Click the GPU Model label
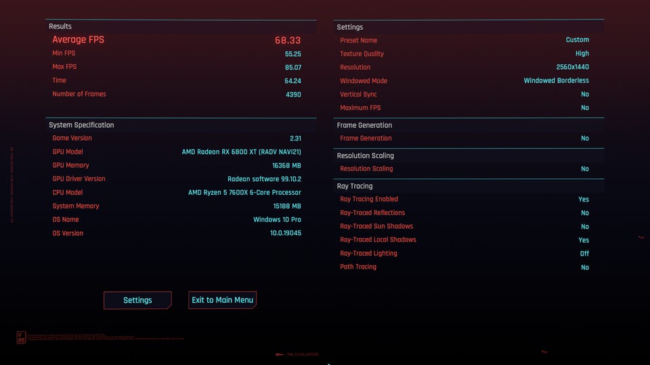Viewport: 650px width, 365px height. click(x=67, y=152)
